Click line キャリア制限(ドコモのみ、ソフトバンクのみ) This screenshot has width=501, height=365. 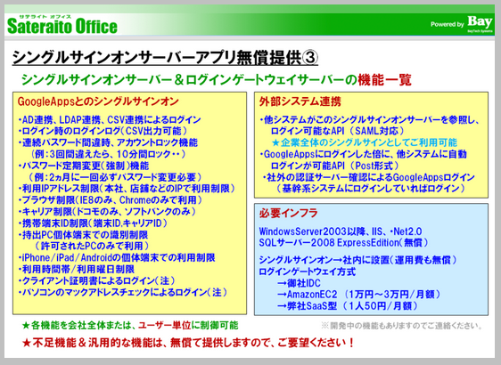click(107, 212)
